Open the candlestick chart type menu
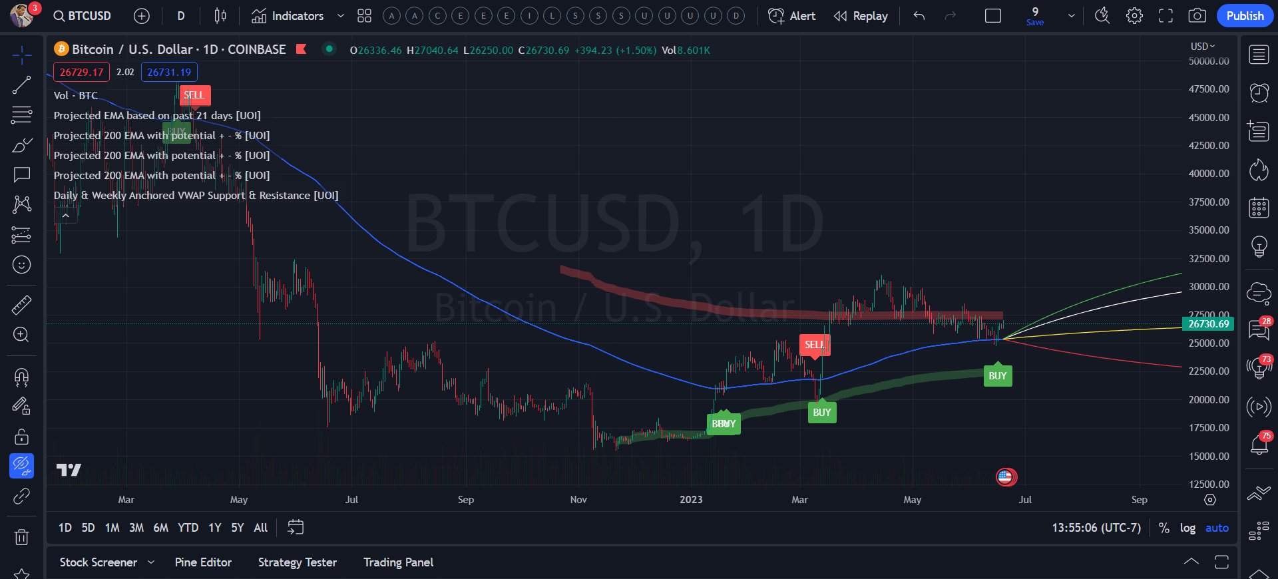The width and height of the screenshot is (1278, 579). [220, 16]
